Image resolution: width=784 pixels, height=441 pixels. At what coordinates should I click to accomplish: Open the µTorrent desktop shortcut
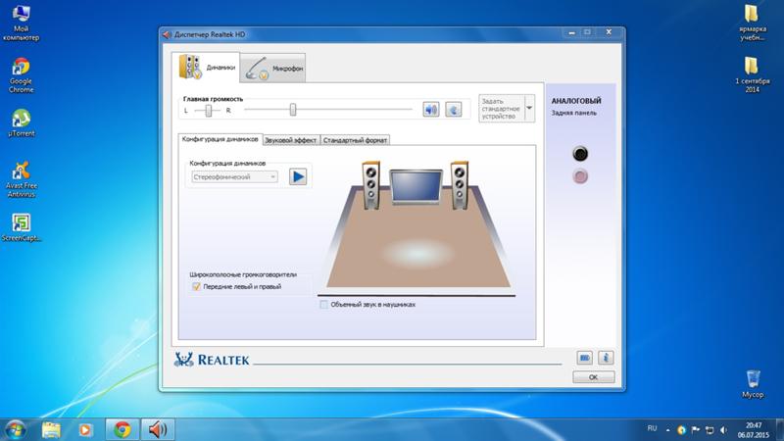[x=21, y=123]
